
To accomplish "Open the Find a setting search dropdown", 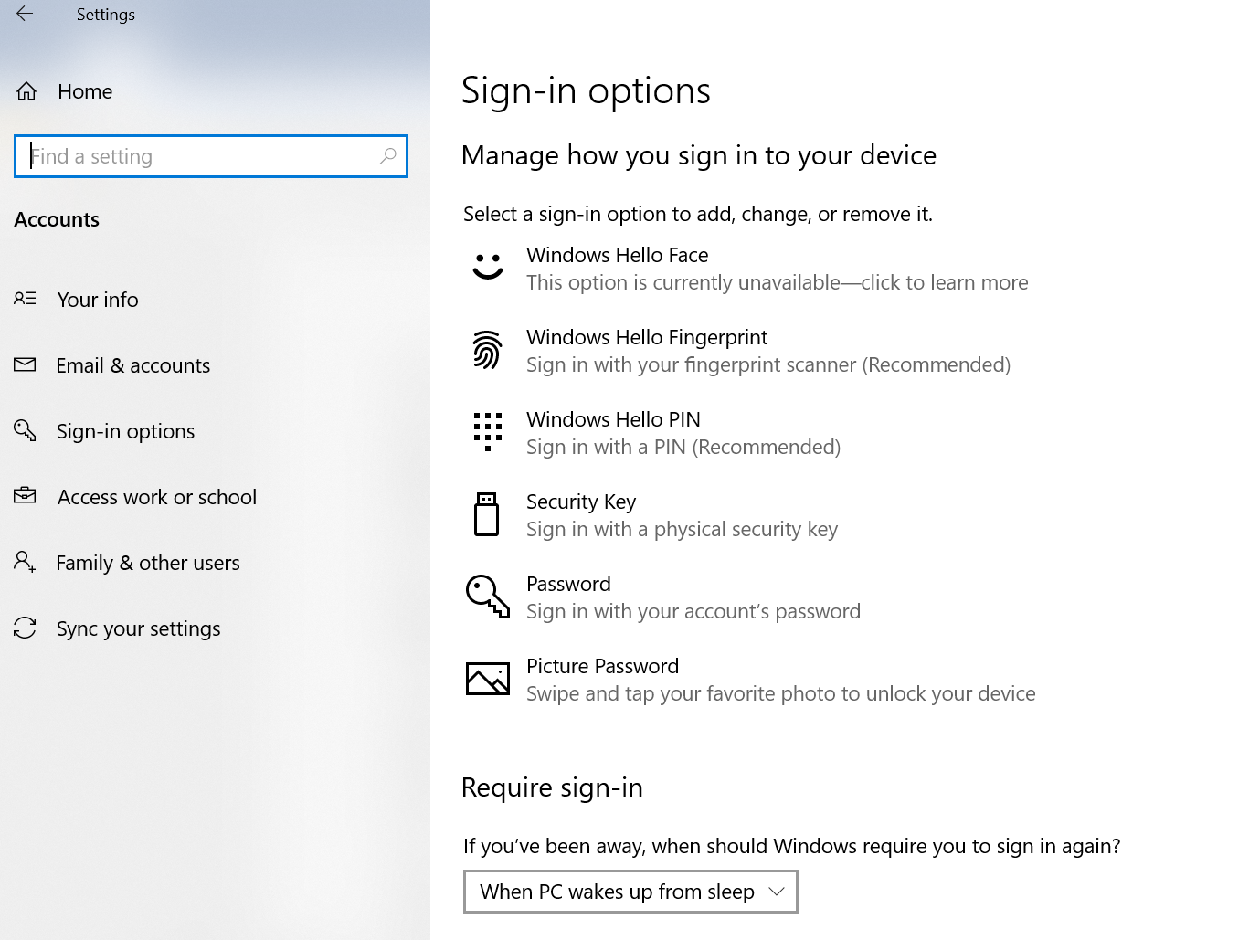I will pyautogui.click(x=210, y=156).
